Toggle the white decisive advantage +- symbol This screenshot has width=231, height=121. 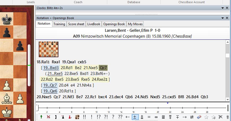tap(127, 117)
